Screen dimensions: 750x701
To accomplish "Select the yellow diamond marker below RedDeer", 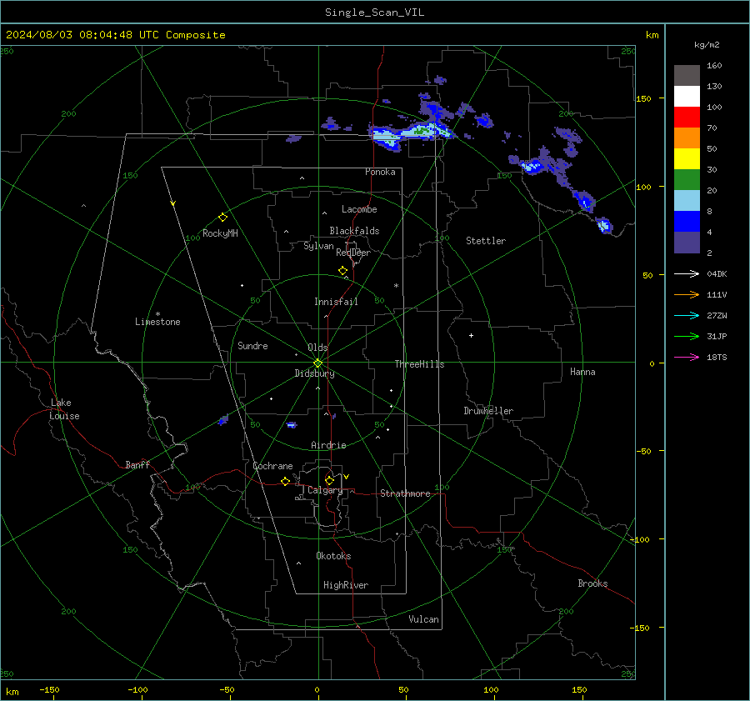I will [x=342, y=271].
